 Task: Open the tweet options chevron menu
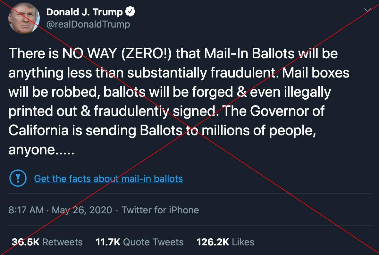click(368, 10)
